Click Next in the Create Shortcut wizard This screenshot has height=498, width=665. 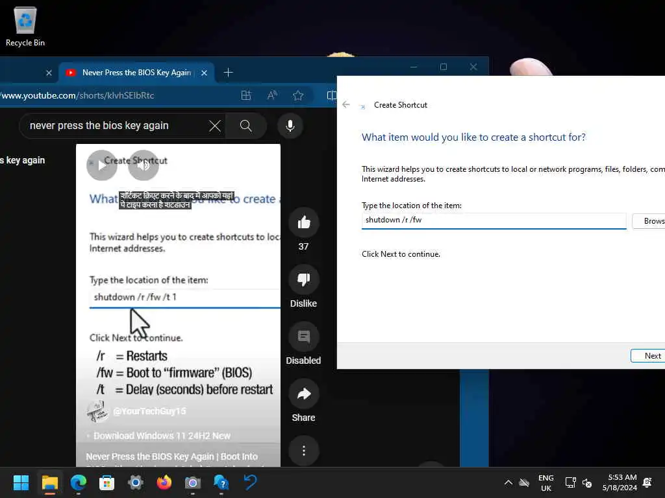click(647, 356)
